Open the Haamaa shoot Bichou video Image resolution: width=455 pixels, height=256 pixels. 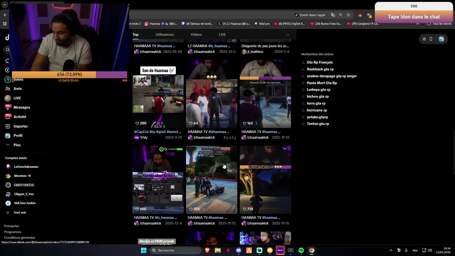[158, 180]
